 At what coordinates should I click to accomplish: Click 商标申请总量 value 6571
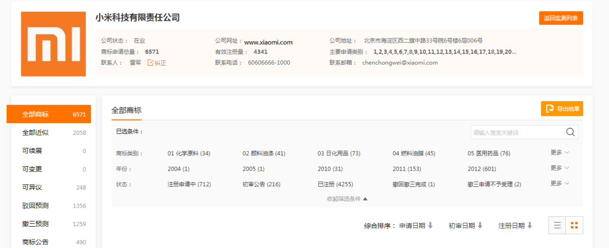pos(152,51)
